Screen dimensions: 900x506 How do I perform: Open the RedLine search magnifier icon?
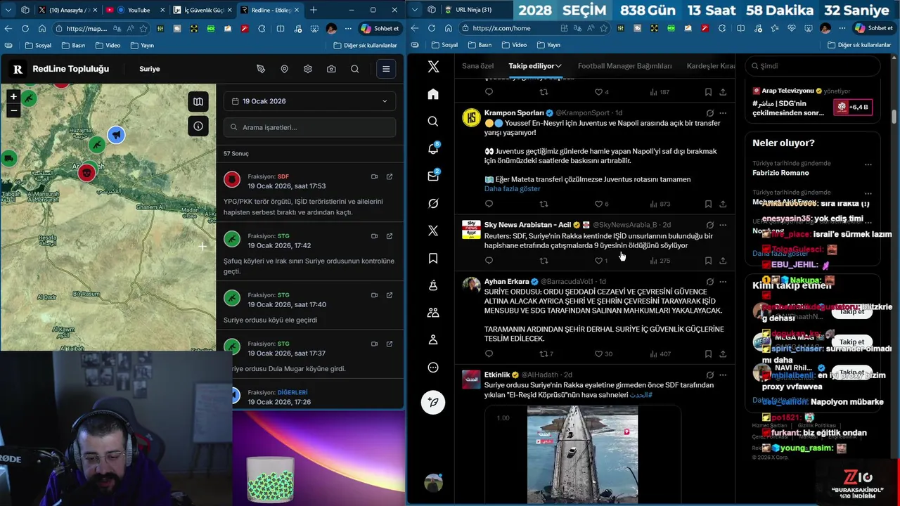tap(355, 69)
